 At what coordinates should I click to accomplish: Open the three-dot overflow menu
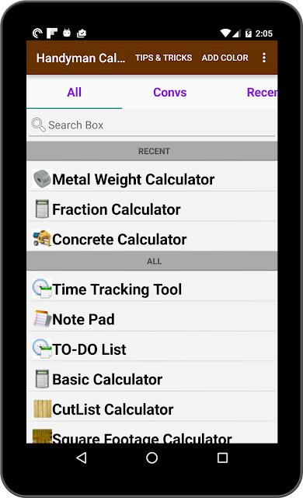263,58
